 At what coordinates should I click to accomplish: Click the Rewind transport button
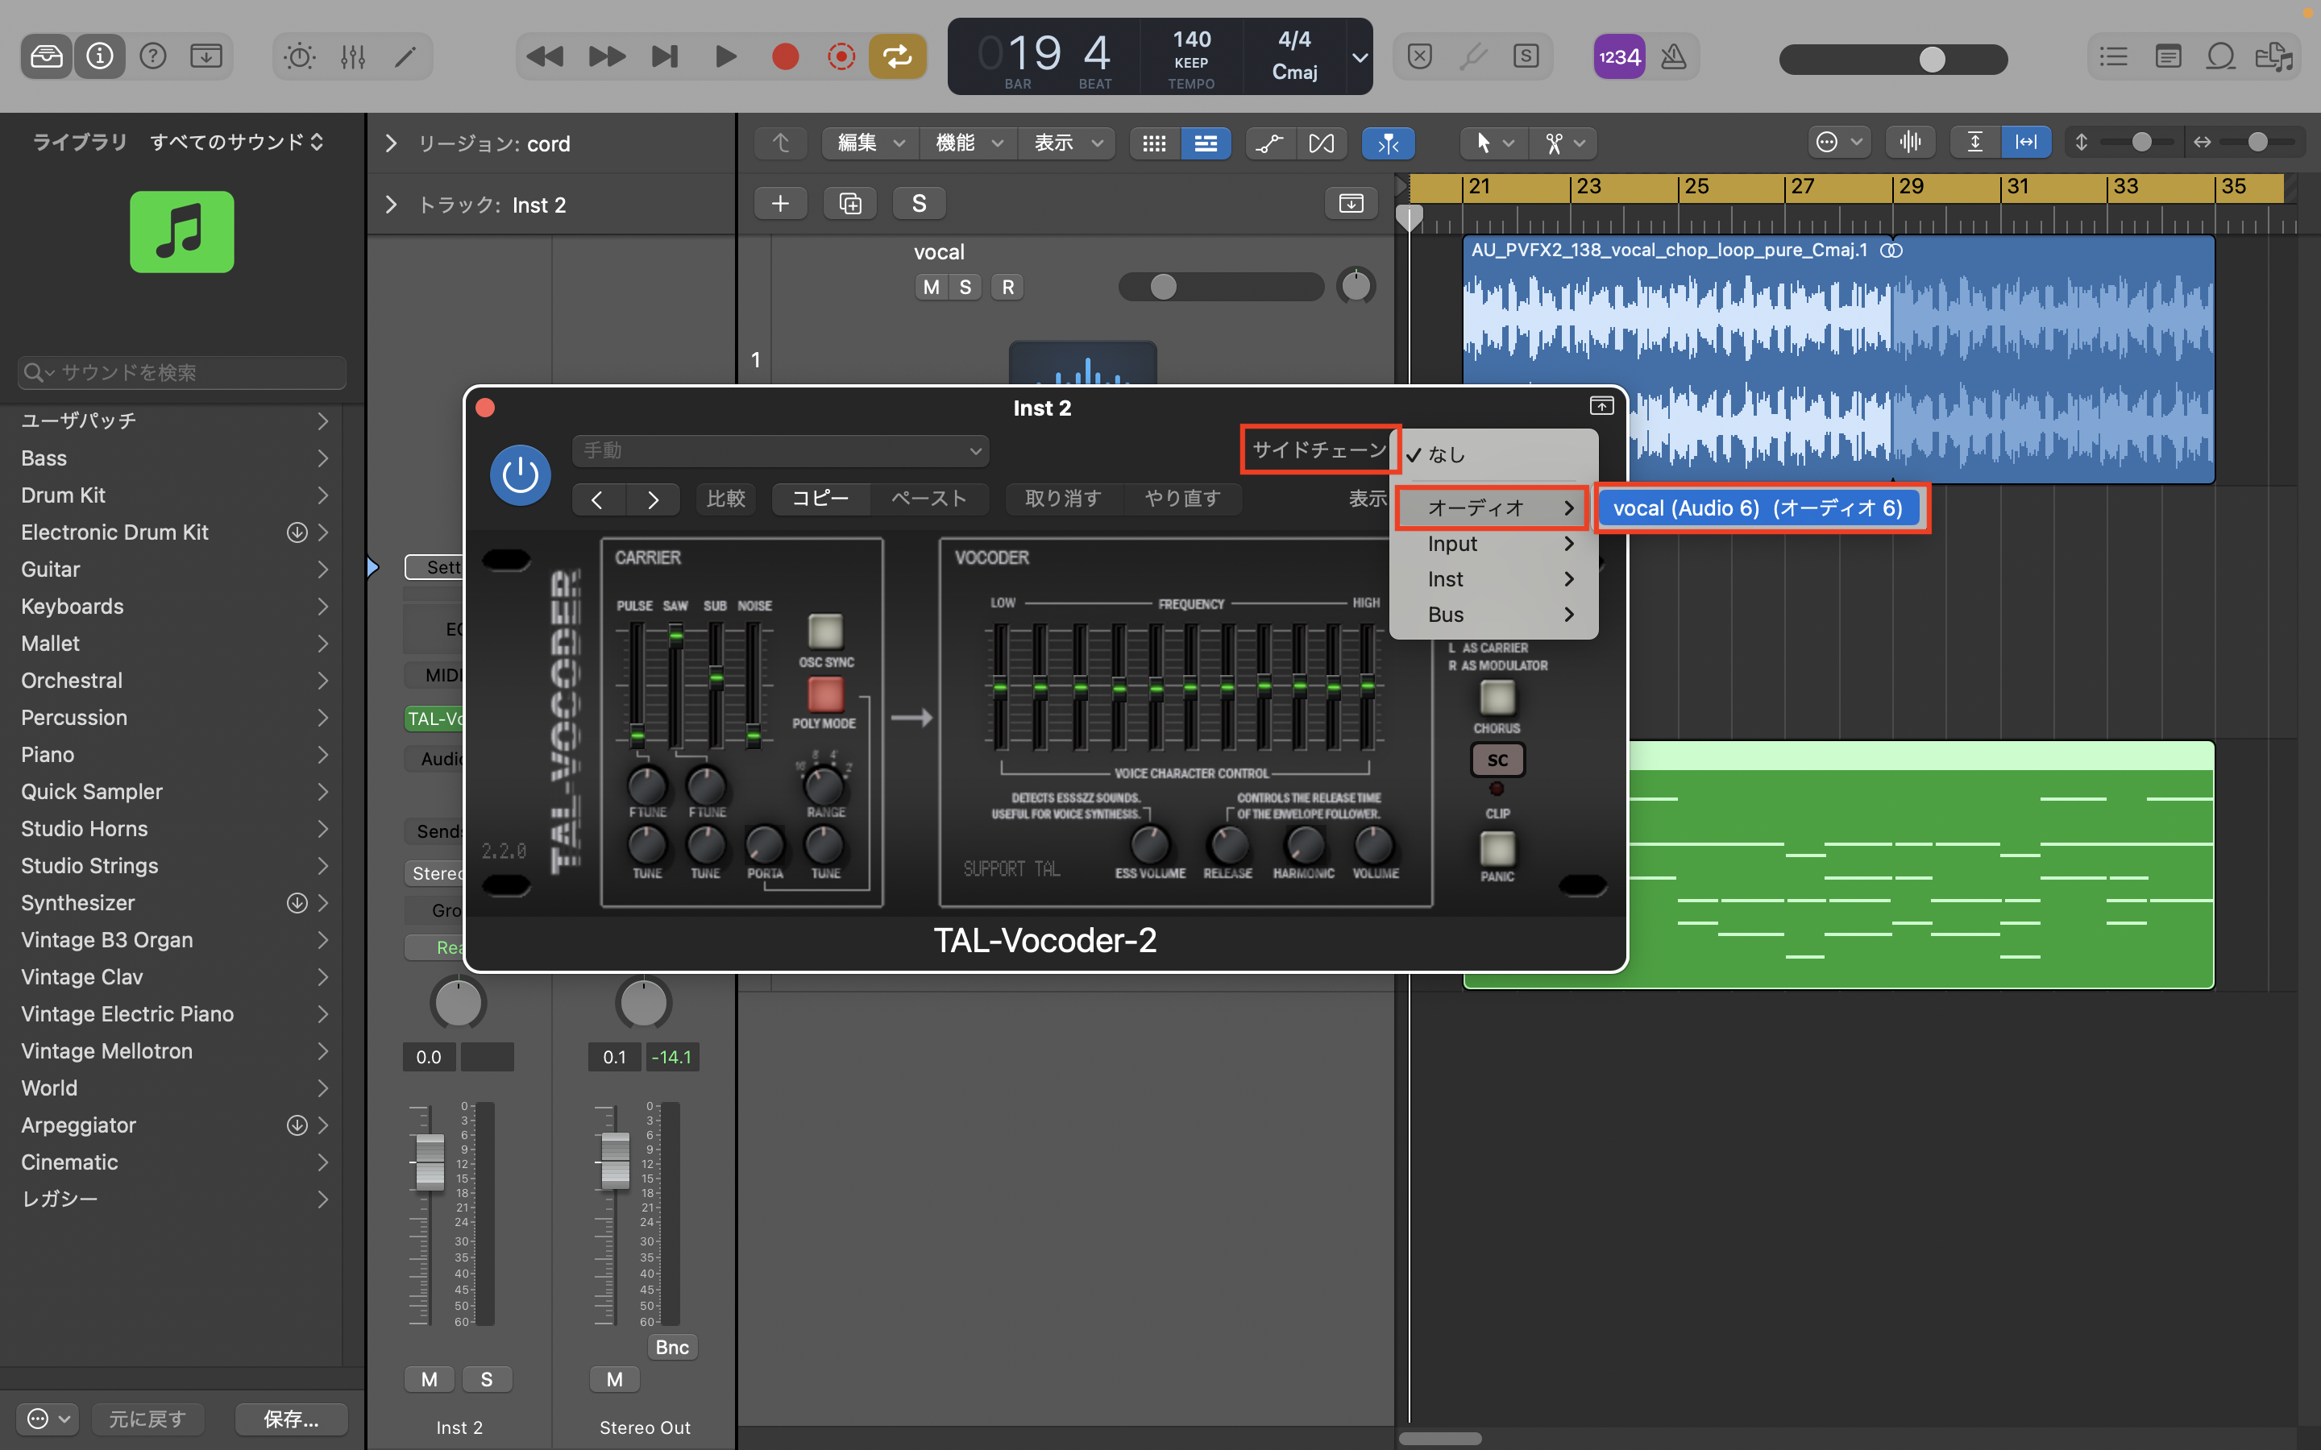[545, 56]
